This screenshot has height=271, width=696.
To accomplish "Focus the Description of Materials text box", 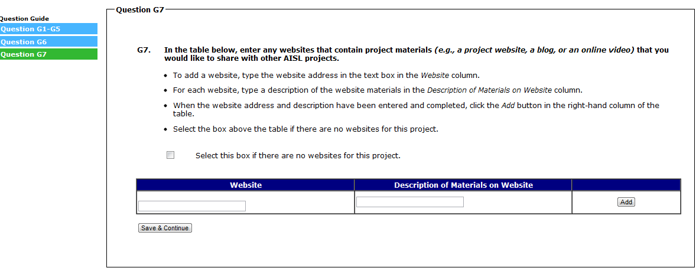I will (409, 202).
